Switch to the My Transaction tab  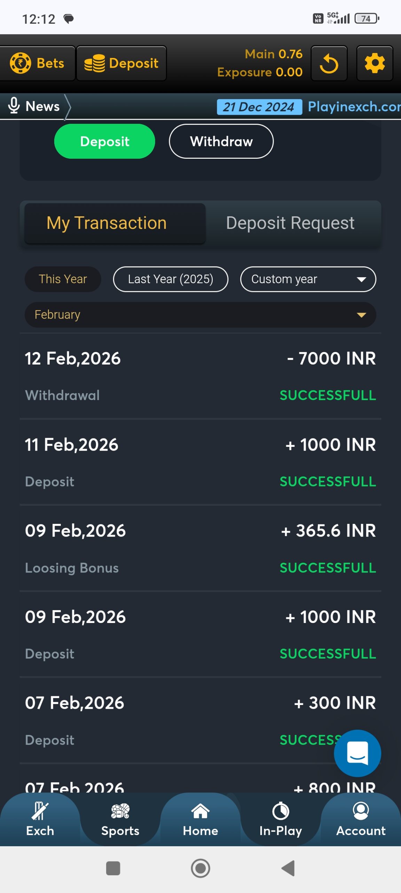(115, 223)
